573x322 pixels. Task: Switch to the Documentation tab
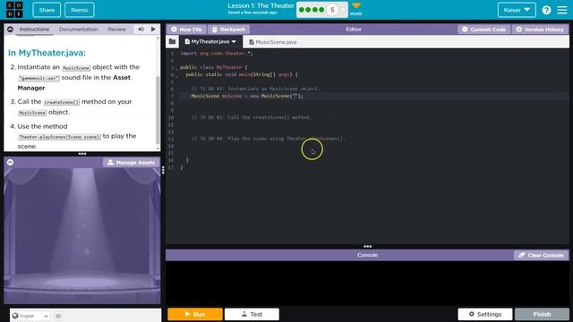pos(78,30)
